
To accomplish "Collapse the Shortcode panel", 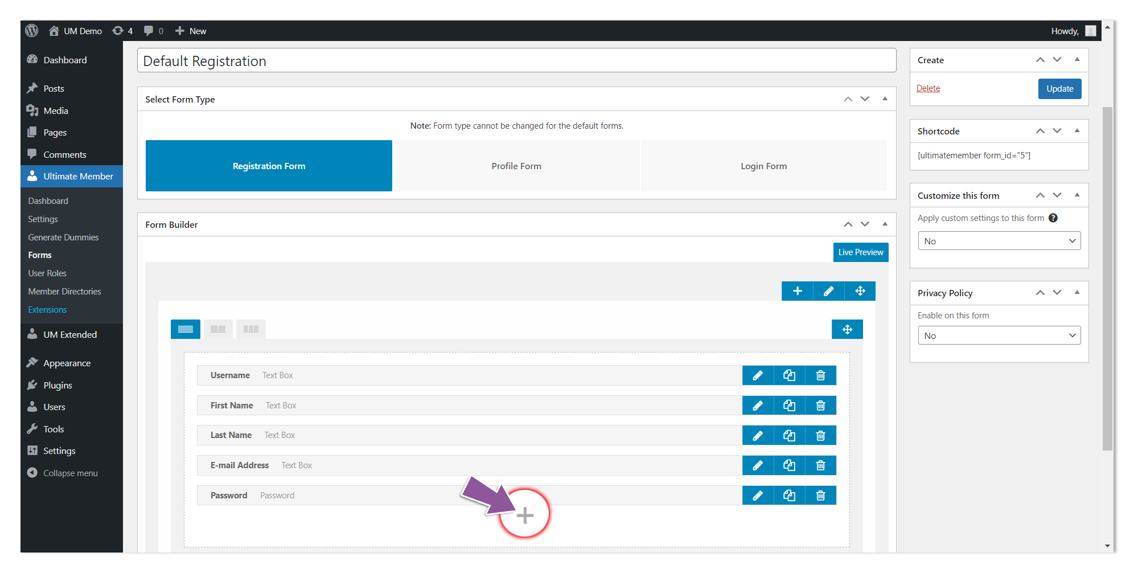I will 1077,131.
